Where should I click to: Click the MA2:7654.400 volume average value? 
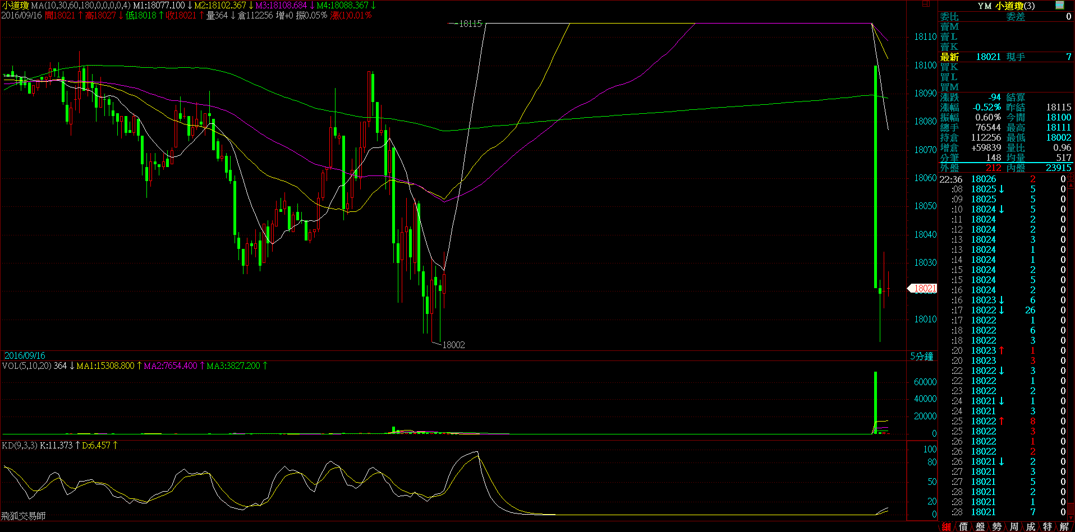click(x=171, y=366)
